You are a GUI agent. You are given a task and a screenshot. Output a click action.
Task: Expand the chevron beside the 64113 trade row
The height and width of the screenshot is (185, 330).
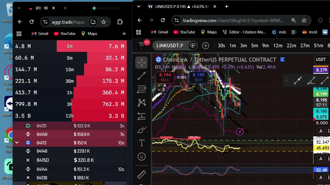17,143
